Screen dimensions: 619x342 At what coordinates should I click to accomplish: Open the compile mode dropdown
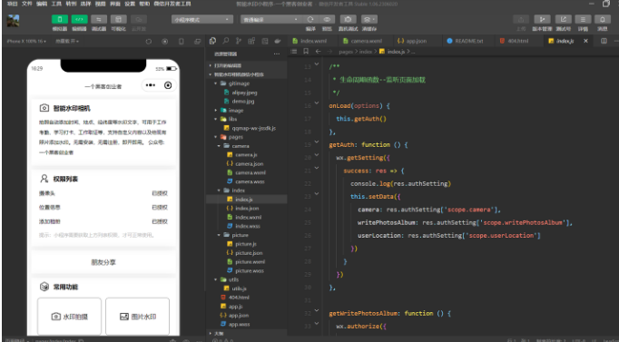pyautogui.click(x=271, y=19)
